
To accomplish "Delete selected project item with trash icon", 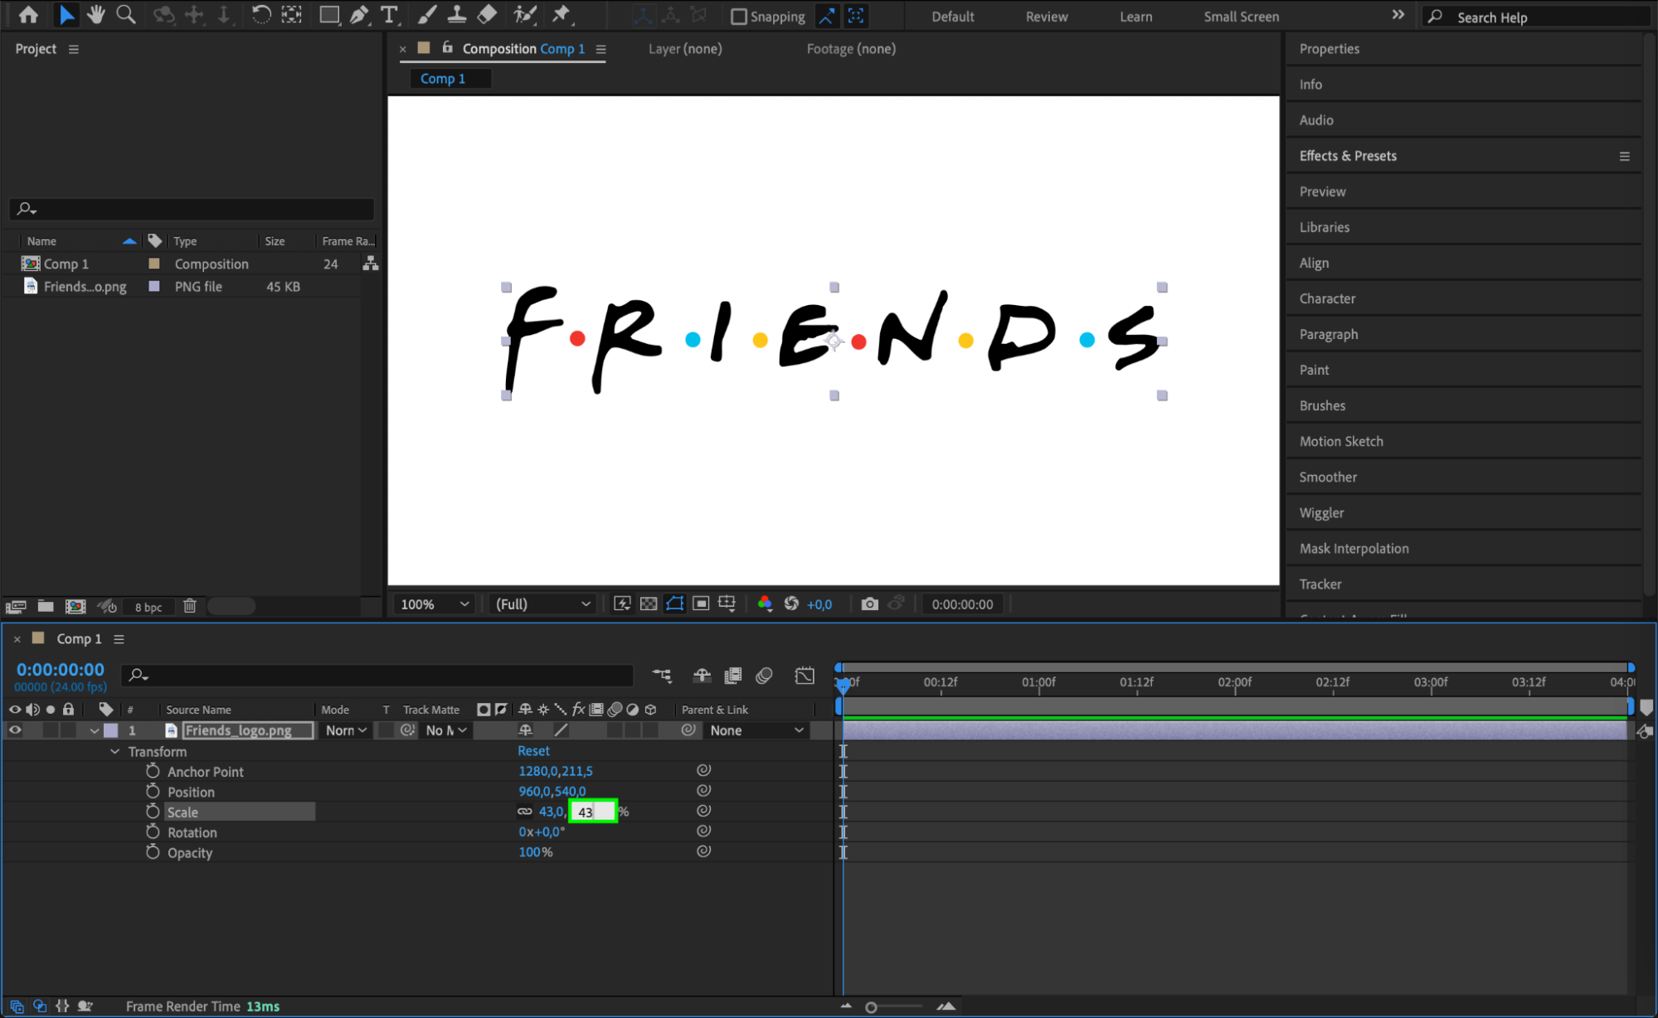I will tap(190, 606).
